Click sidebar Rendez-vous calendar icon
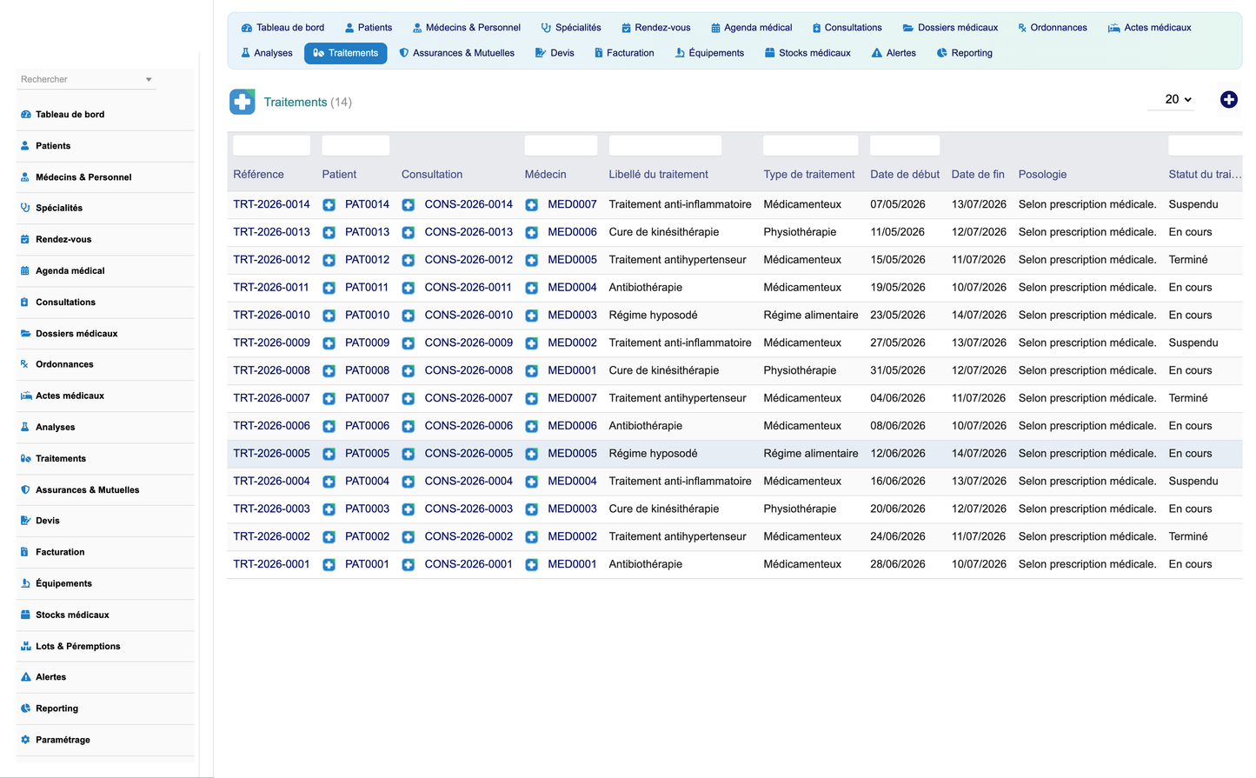 point(25,239)
